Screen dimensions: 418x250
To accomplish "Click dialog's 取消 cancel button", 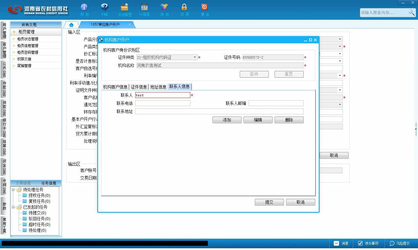I will (301, 202).
